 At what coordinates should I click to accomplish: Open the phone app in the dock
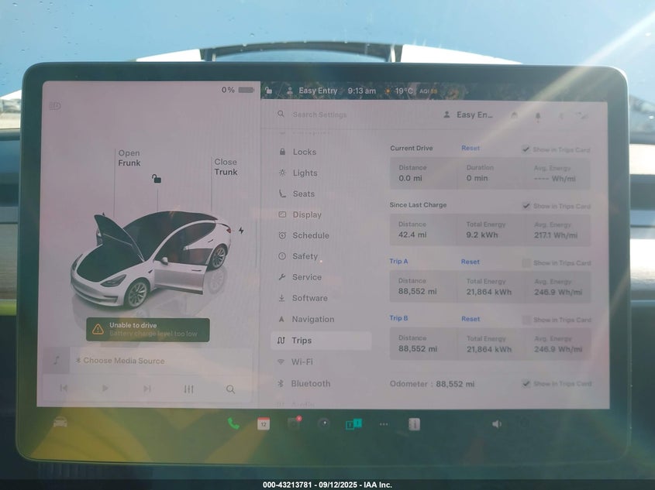click(x=233, y=423)
